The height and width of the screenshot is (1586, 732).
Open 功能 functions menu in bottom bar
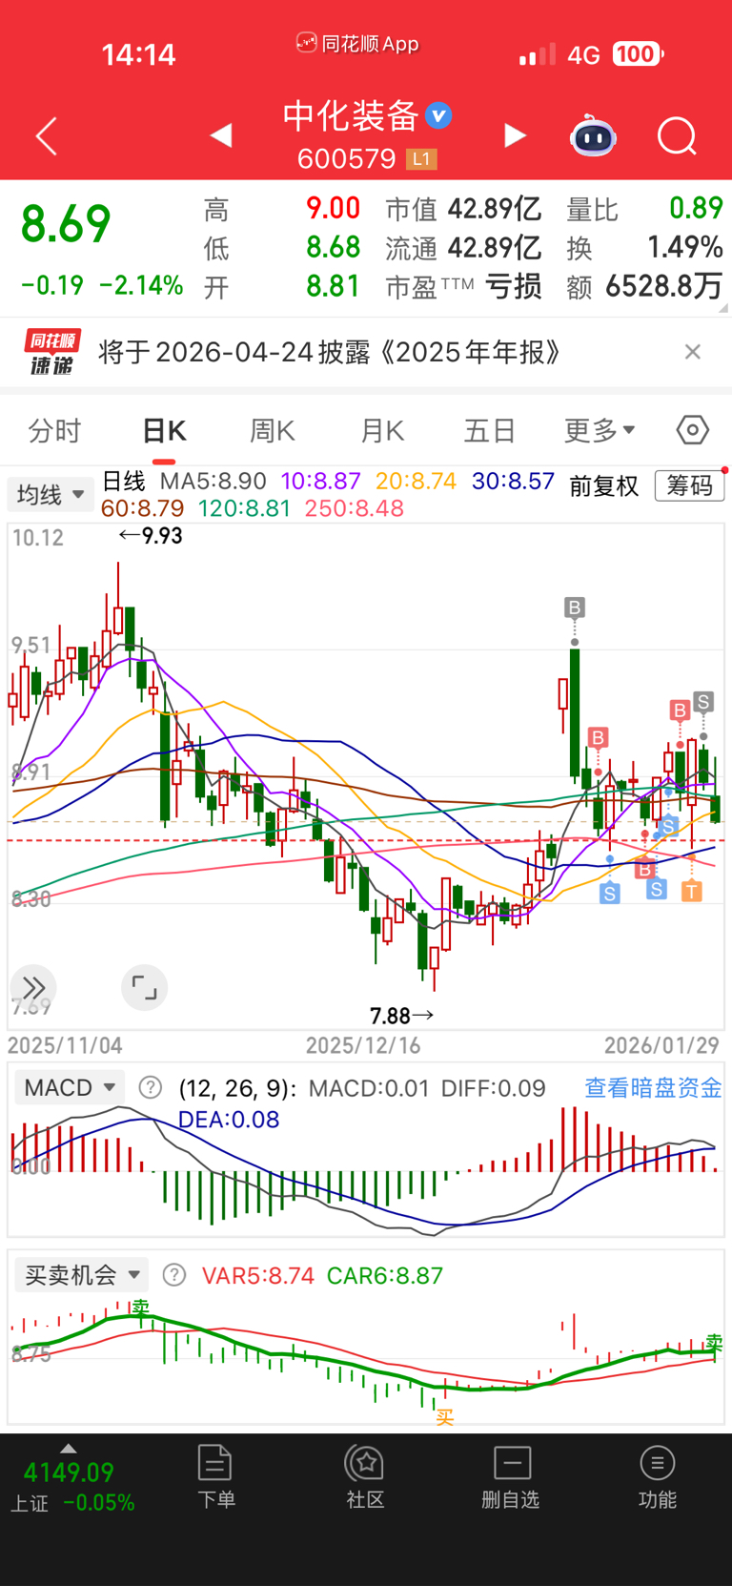point(658,1476)
